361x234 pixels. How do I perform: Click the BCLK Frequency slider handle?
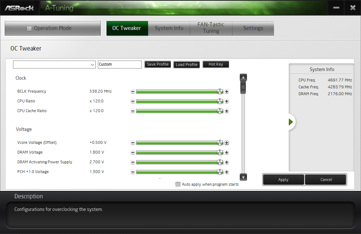click(220, 92)
